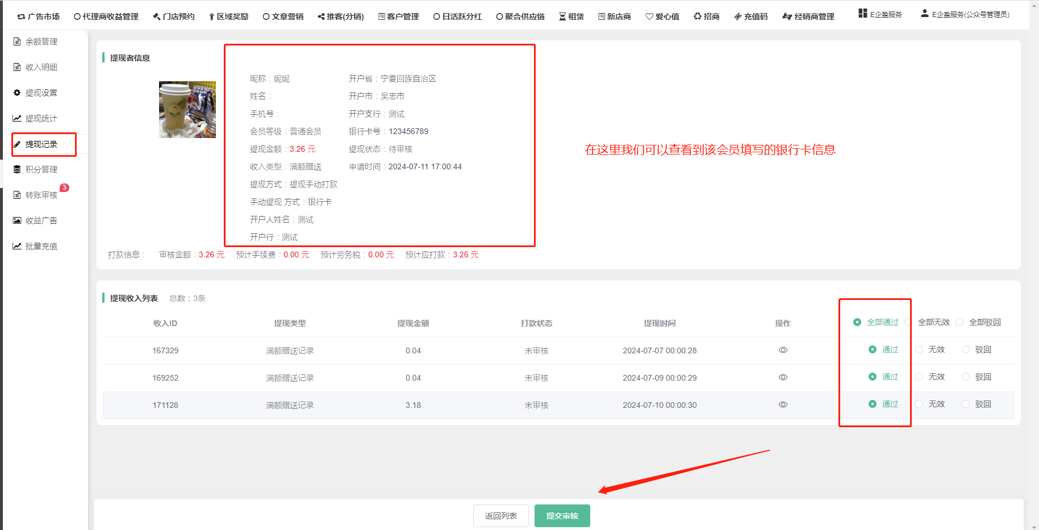1039x530 pixels.
Task: Open 收益广告 image item in sidebar
Action: (x=41, y=220)
